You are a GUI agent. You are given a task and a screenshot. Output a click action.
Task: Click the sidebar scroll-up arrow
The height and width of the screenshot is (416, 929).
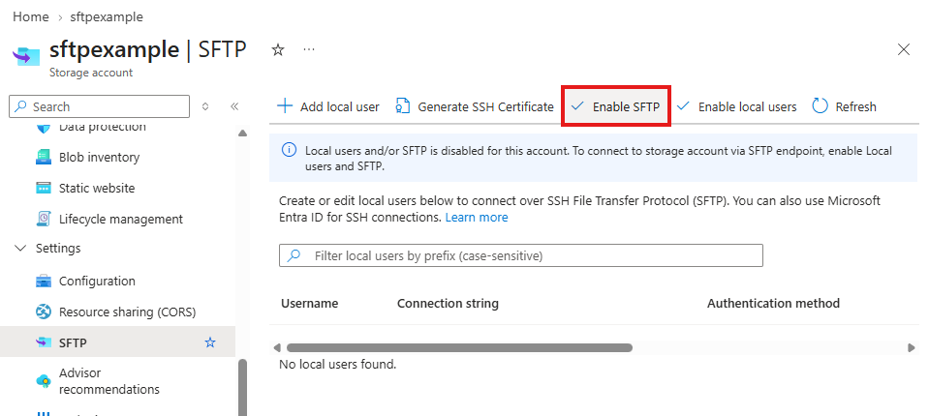click(x=242, y=134)
